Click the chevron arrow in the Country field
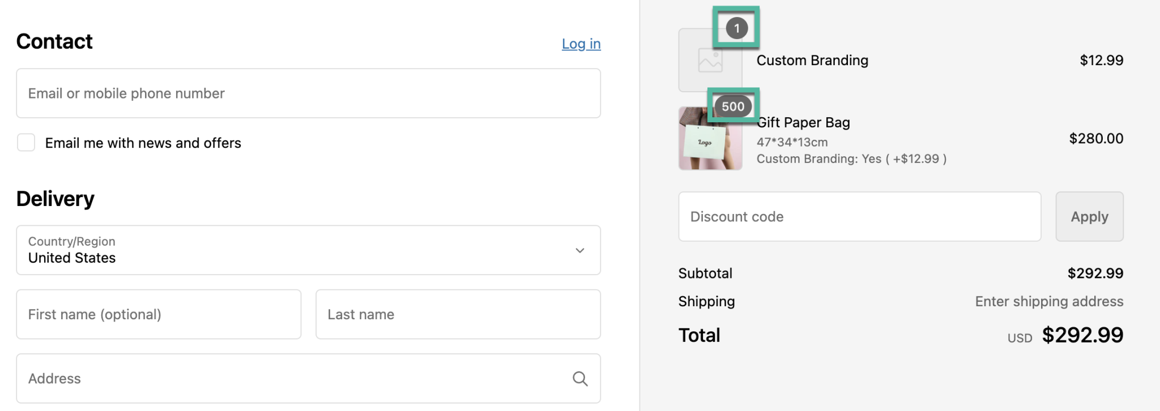 (579, 250)
